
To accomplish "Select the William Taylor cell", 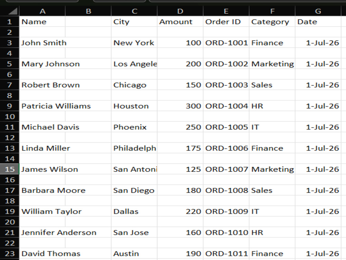I will pos(42,211).
